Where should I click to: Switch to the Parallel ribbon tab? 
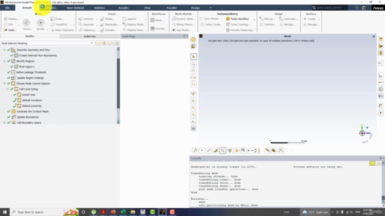(171, 8)
